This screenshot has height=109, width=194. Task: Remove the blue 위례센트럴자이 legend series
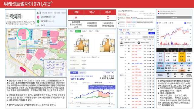[x=174, y=14]
